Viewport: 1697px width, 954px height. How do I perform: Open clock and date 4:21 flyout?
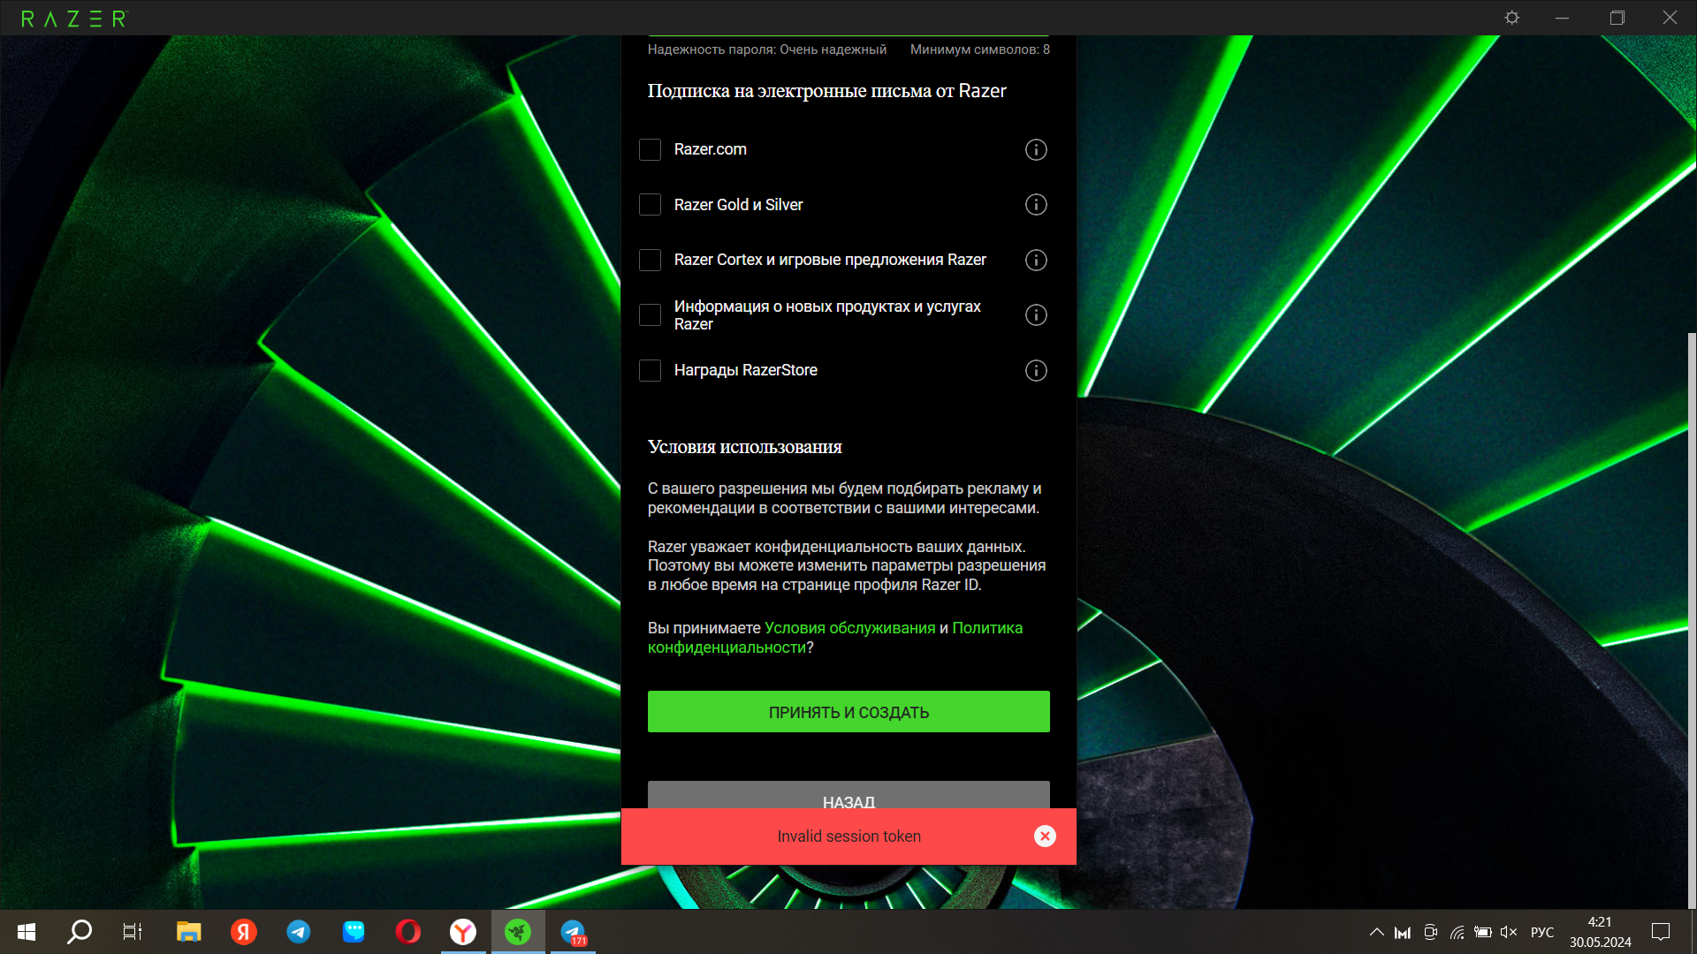click(1600, 932)
